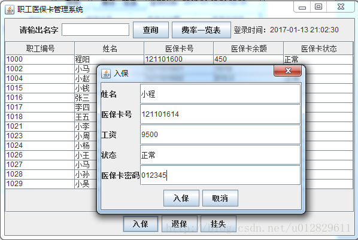The height and width of the screenshot is (240, 358).
Task: Click the 查询 search button
Action: coord(151,30)
